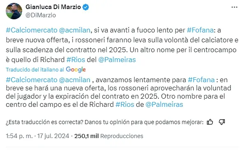Click the blue verified badge
245x150 pixels.
[86, 7]
